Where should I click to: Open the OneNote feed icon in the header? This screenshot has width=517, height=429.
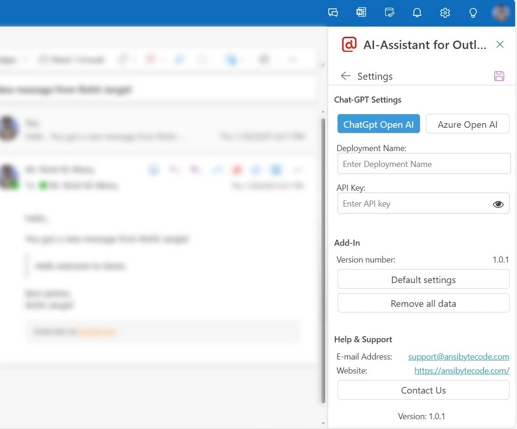click(x=361, y=13)
